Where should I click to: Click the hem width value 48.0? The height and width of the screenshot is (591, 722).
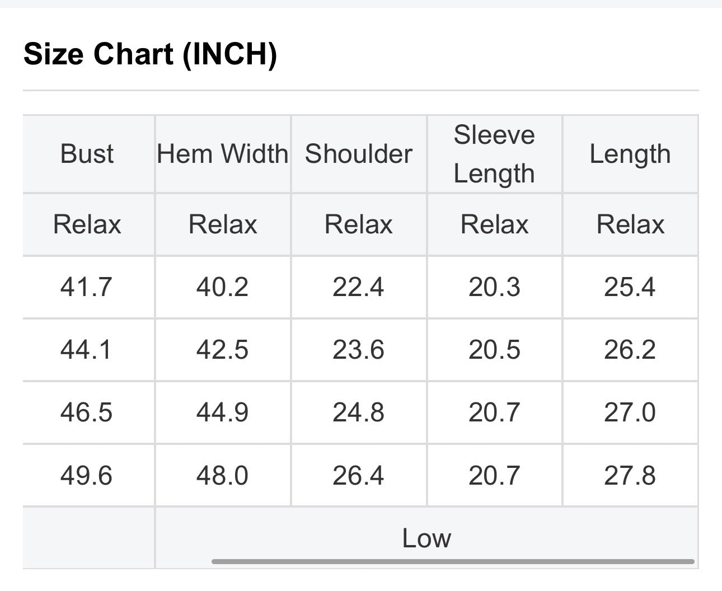pos(223,476)
